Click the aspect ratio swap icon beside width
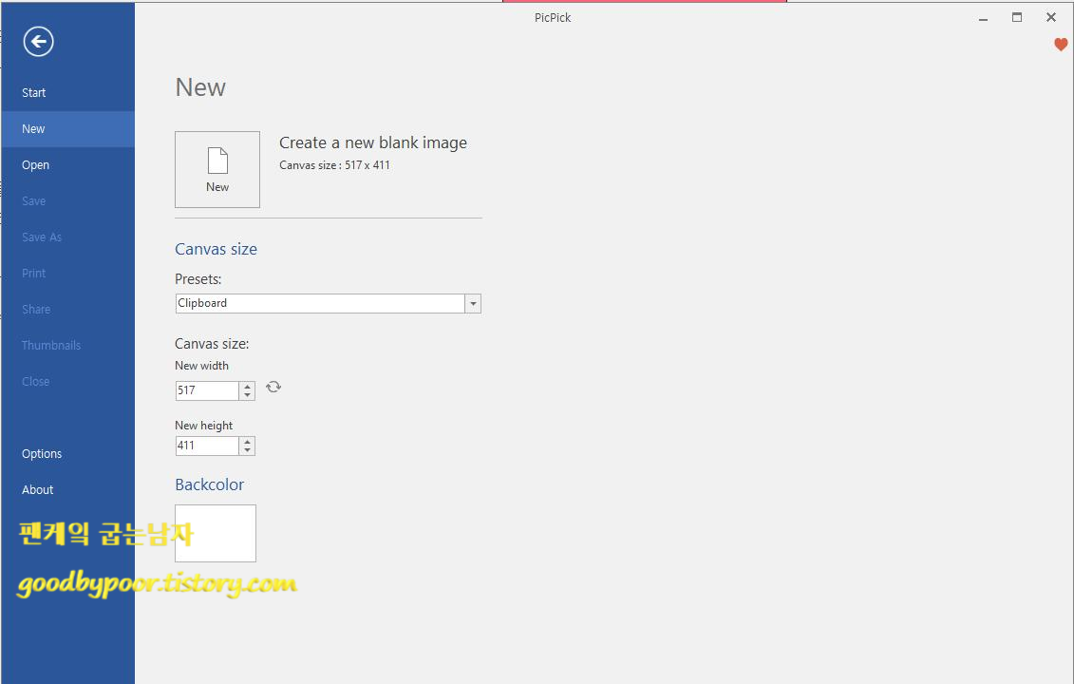 click(x=273, y=387)
